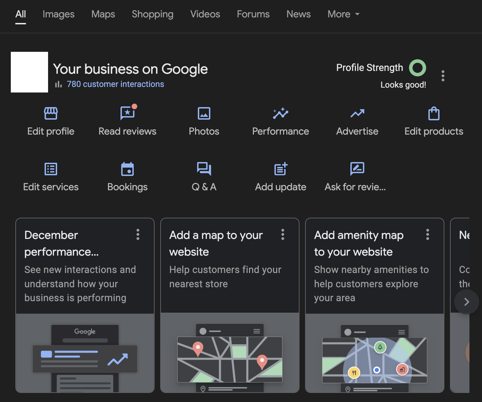Switch to the Images tab
This screenshot has width=482, height=402.
coord(59,14)
